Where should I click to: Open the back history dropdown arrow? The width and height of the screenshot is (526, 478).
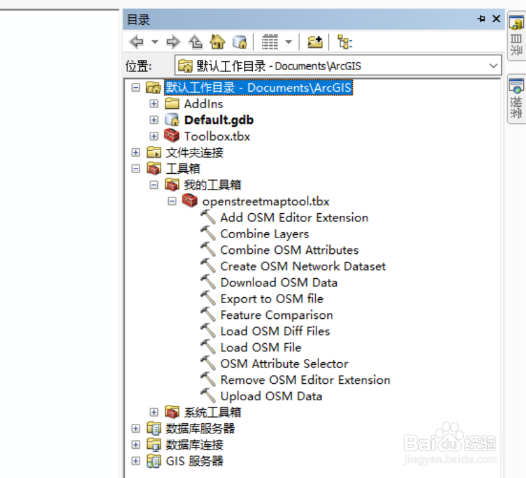(x=155, y=42)
